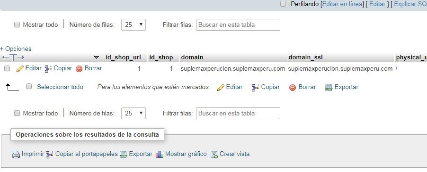This screenshot has width=427, height=172.
Task: Click Copiar al portapapeles text link
Action: point(86,154)
